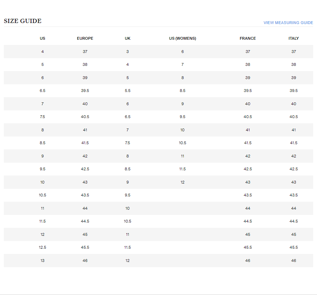The height and width of the screenshot is (295, 317).
Task: Select Europe size 39.5 cell
Action: coord(85,91)
